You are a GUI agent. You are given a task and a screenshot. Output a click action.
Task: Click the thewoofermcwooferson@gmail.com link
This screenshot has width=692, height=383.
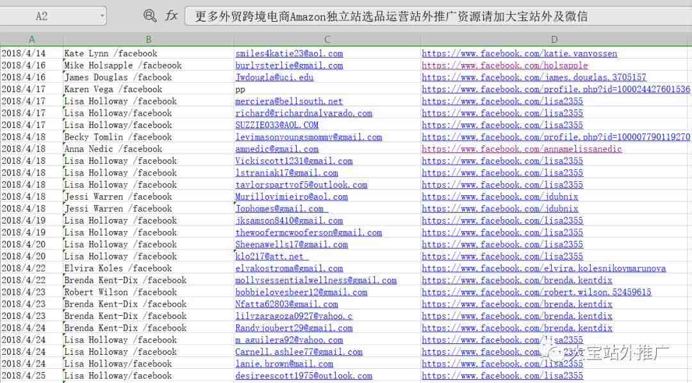[308, 232]
